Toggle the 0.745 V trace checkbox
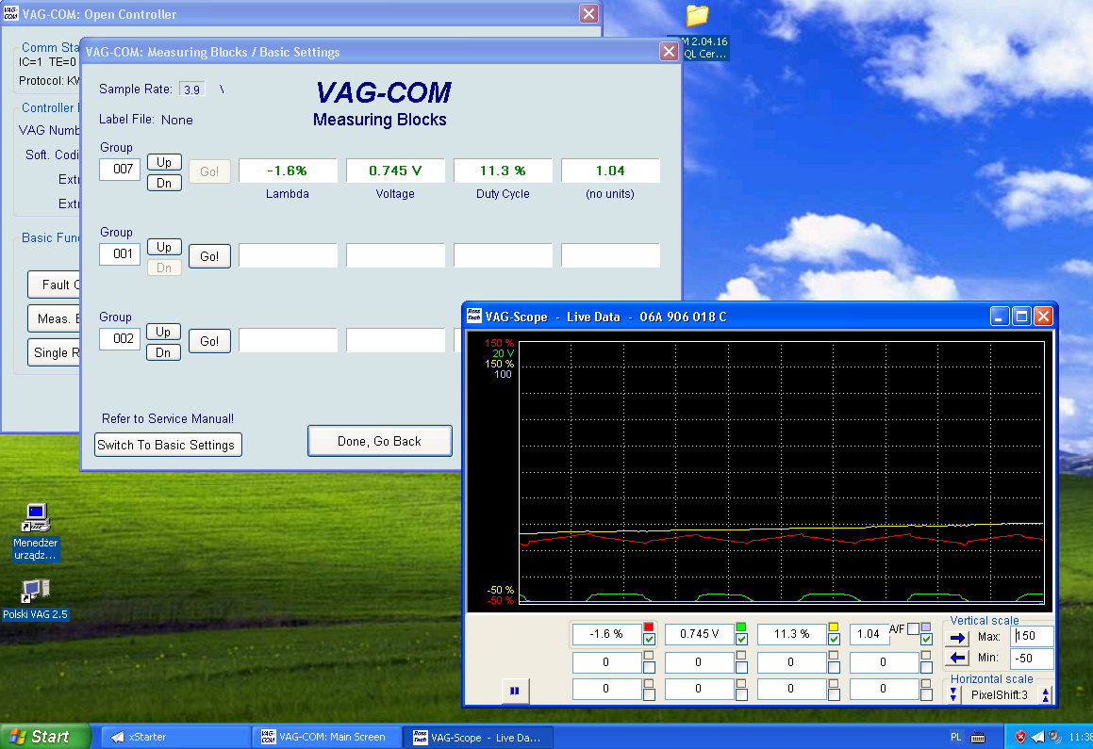The height and width of the screenshot is (749, 1093). (x=741, y=639)
